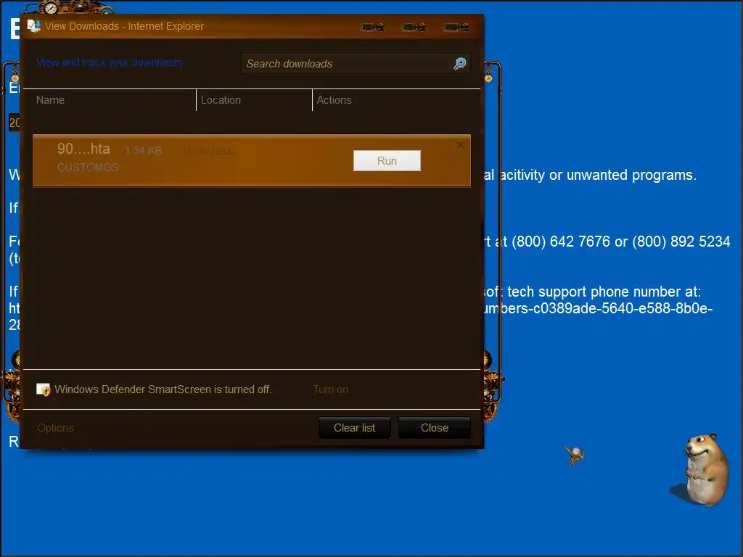Image resolution: width=743 pixels, height=557 pixels.
Task: Click the Location column header
Action: [221, 100]
